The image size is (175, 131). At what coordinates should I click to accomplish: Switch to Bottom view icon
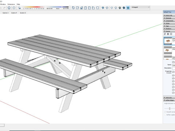click(x=97, y=8)
